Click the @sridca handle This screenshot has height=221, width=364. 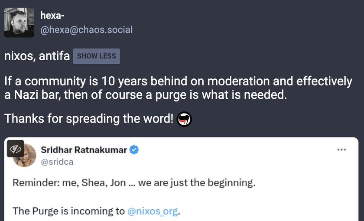coord(57,162)
